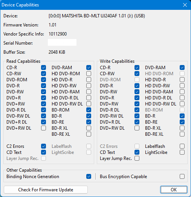Click the OK button

tap(174, 189)
